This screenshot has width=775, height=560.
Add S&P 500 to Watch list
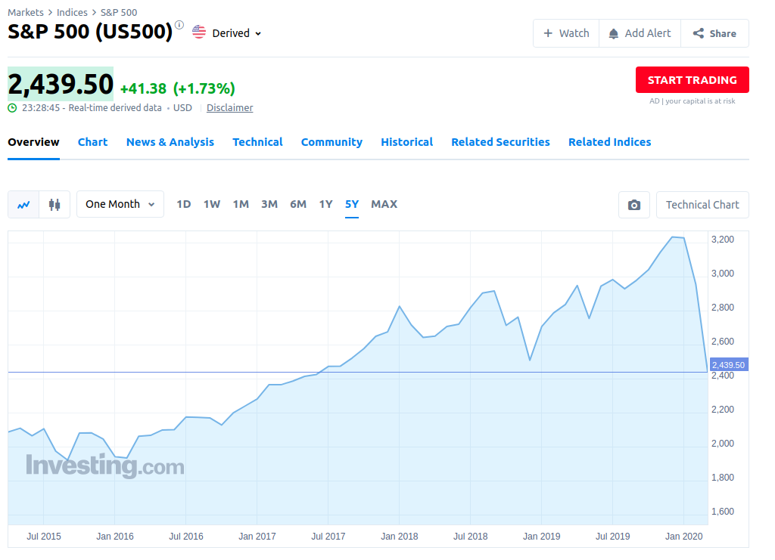(x=566, y=33)
